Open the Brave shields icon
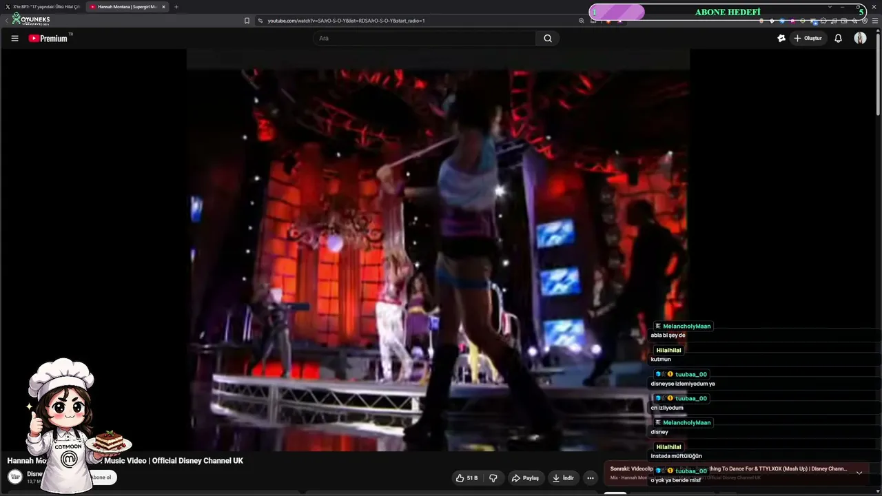The height and width of the screenshot is (496, 882). tap(608, 21)
